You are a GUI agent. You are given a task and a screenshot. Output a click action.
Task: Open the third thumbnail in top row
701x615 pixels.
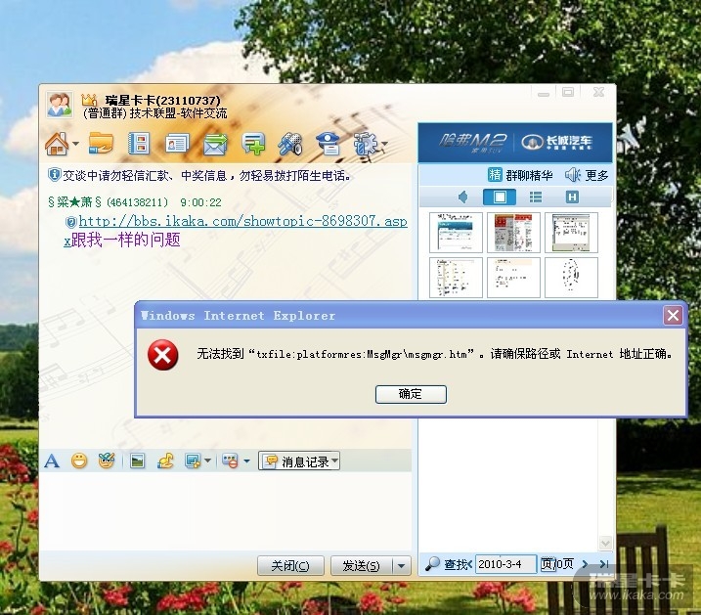[571, 233]
